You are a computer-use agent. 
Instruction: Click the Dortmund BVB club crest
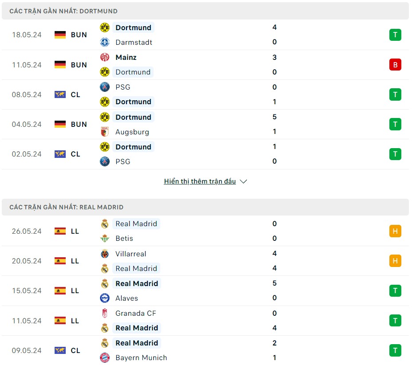pos(105,27)
